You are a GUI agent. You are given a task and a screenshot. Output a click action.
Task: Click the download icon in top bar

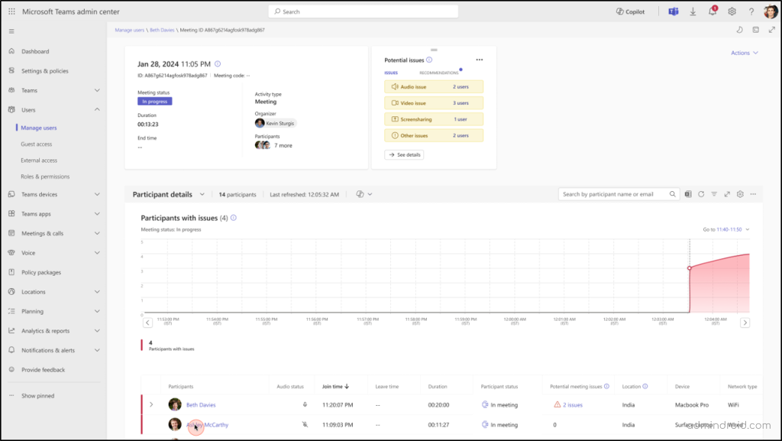(x=692, y=11)
